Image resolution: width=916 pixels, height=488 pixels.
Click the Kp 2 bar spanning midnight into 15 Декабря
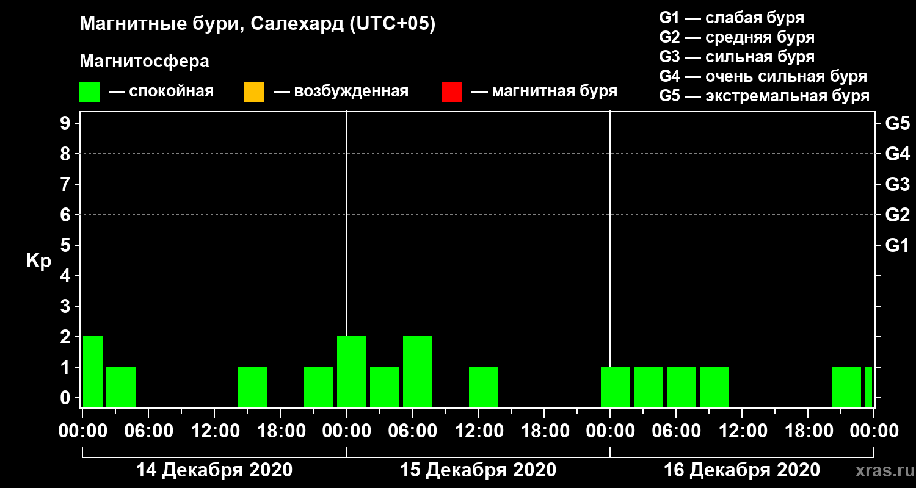tap(352, 371)
